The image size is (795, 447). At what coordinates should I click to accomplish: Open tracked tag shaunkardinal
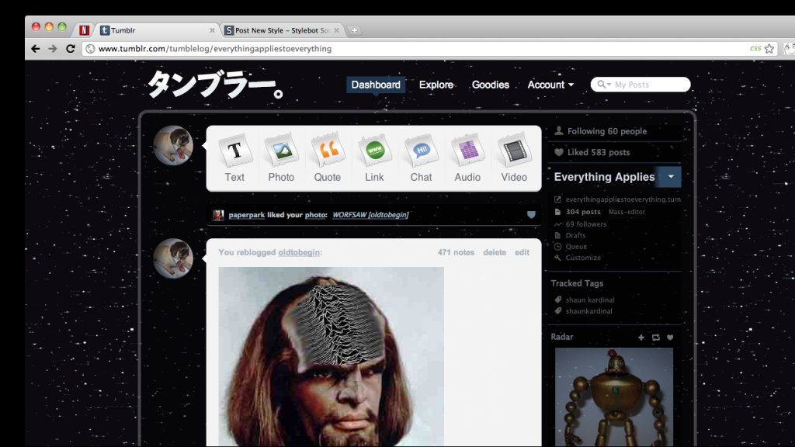(x=588, y=311)
